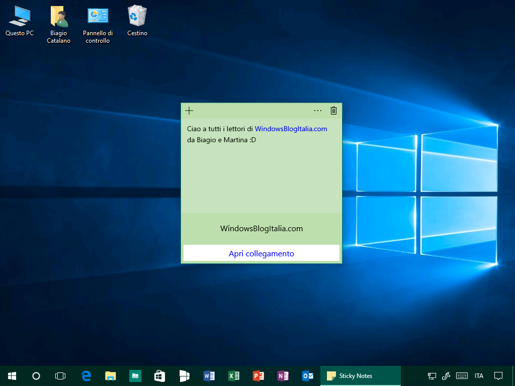Click the note line 'da Biagio e Martina :D'
The image size is (515, 386).
click(x=221, y=140)
